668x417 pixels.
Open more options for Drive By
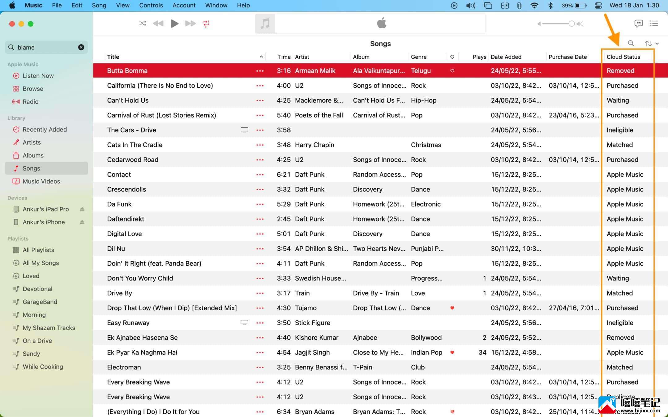click(260, 293)
